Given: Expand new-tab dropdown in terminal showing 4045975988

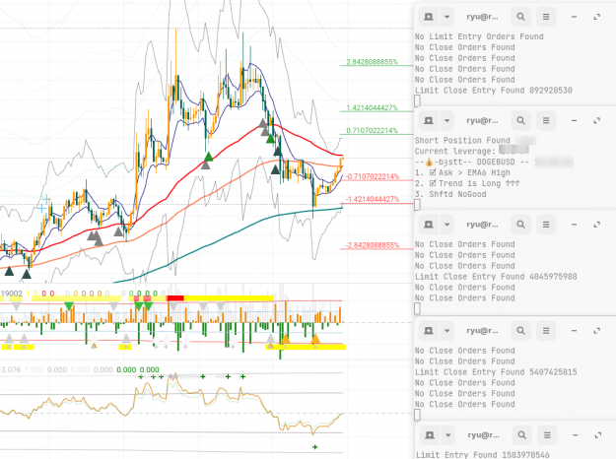Looking at the screenshot, I should click(x=446, y=225).
